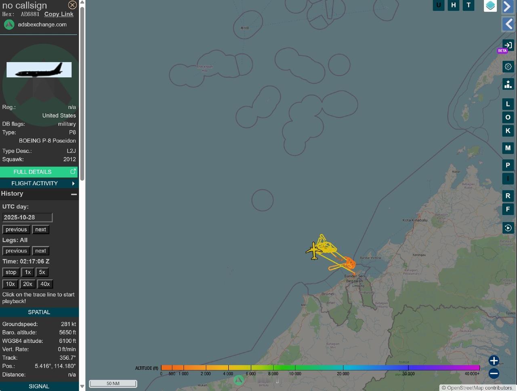517x391 pixels.
Task: Toggle the U map filter button
Action: click(x=439, y=5)
